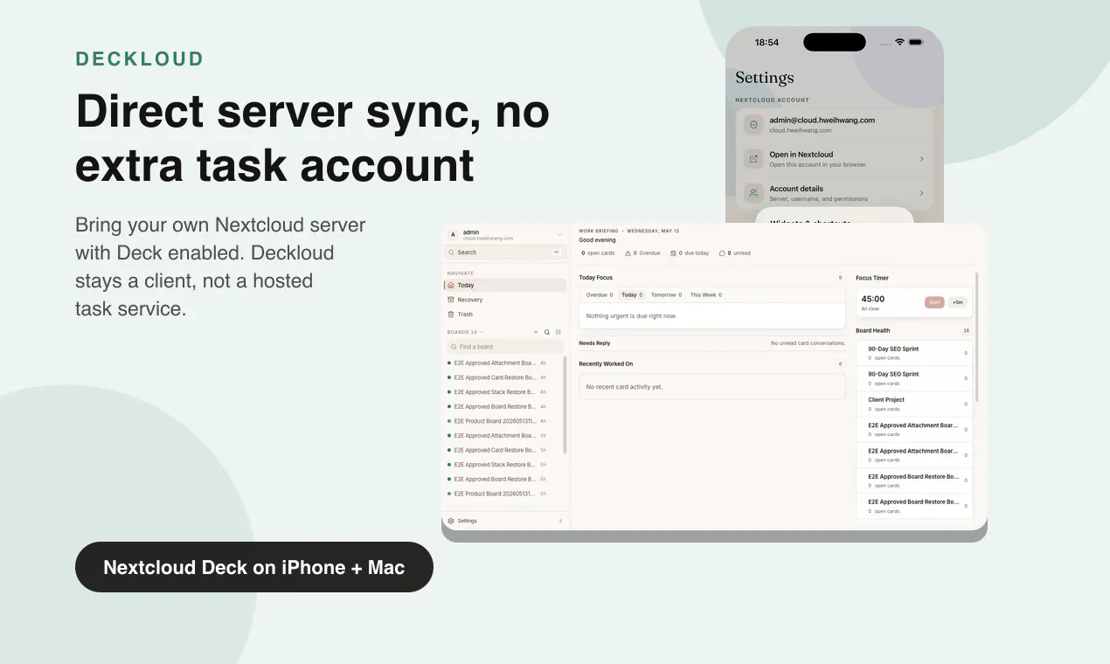Open E2E Product Board marked 4h
The image size is (1110, 664).
pyautogui.click(x=497, y=421)
